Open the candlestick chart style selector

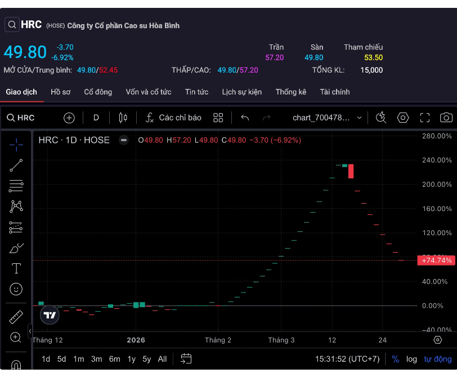[123, 118]
